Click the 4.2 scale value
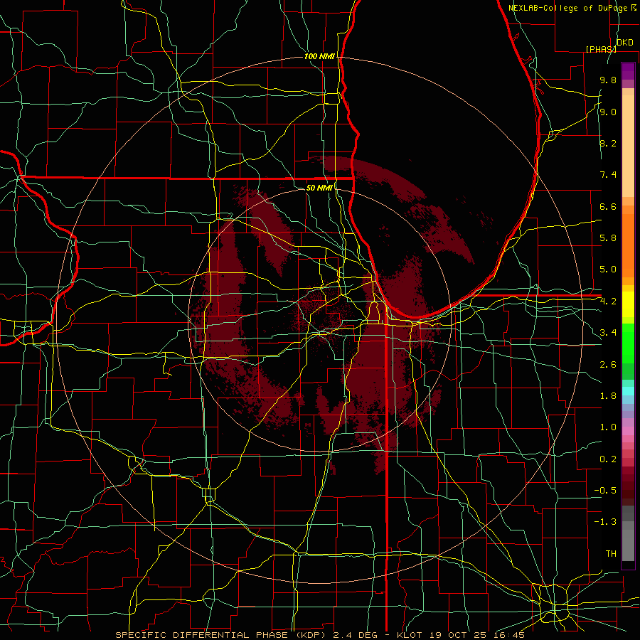640x640 pixels. click(608, 302)
